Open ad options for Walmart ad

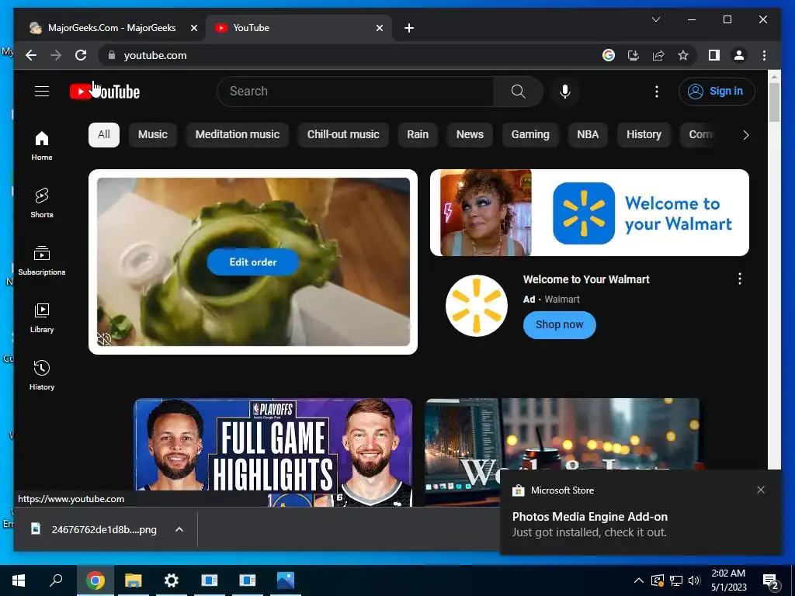coord(740,279)
